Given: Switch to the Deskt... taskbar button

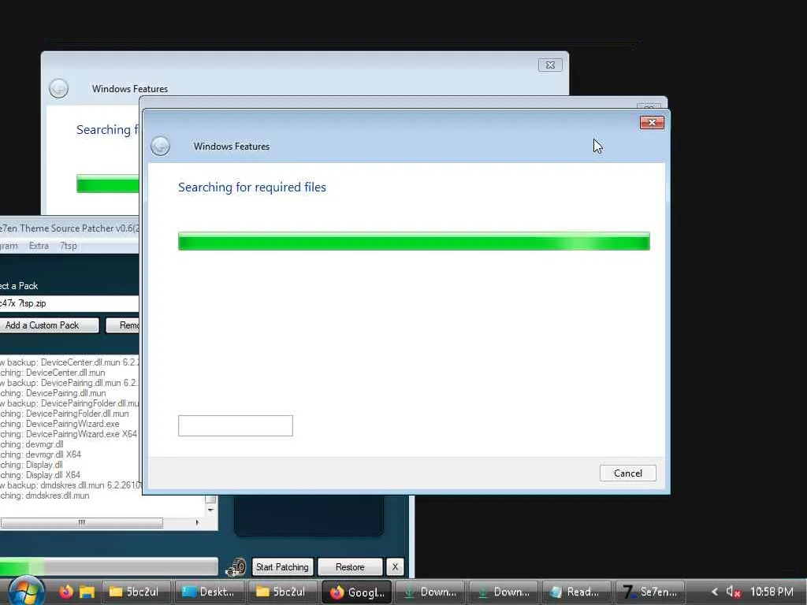Looking at the screenshot, I should coord(210,592).
